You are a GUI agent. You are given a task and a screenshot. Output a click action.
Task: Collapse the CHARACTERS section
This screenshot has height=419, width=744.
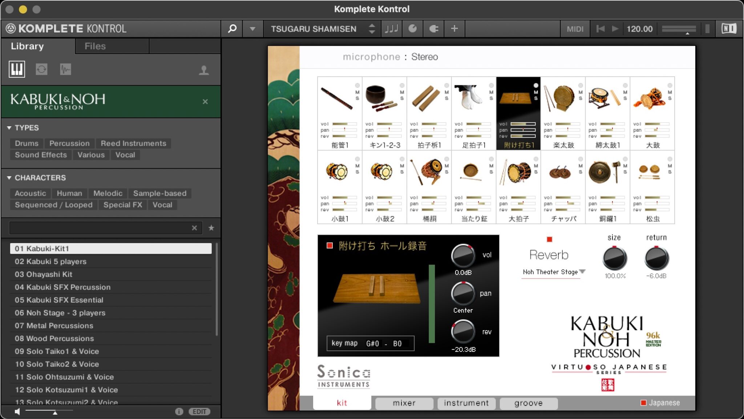pos(9,178)
